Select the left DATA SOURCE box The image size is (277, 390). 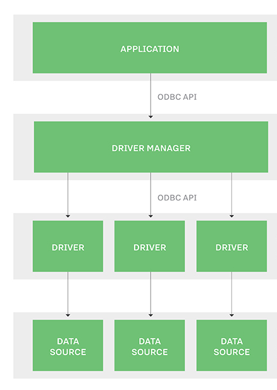point(68,346)
